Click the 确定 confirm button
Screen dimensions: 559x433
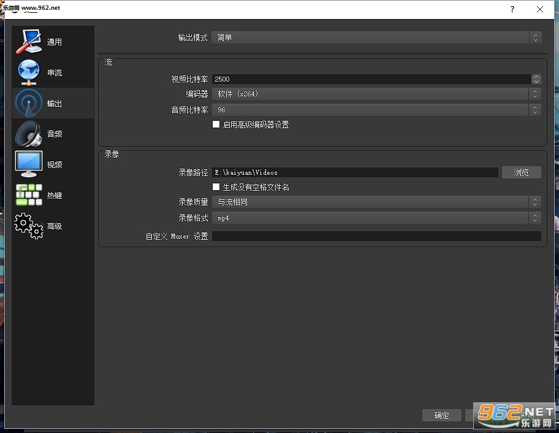point(442,415)
